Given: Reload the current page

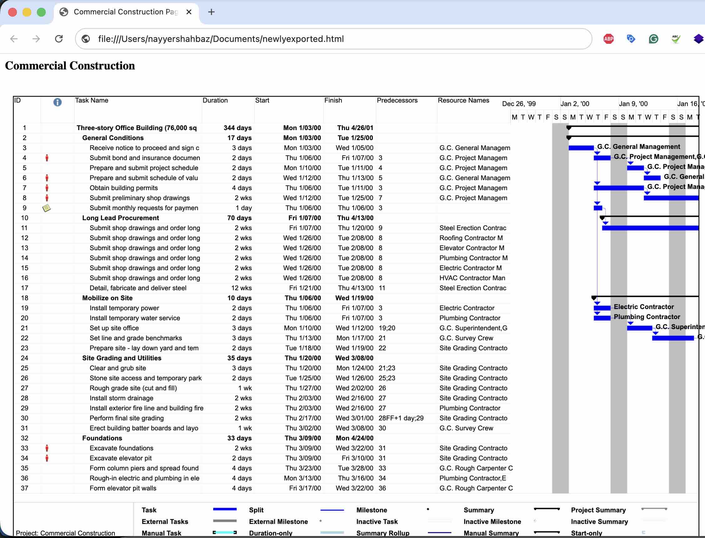Looking at the screenshot, I should click(59, 39).
